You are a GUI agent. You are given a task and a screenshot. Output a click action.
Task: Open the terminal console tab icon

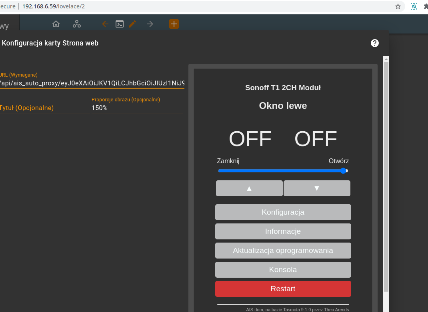coord(120,24)
